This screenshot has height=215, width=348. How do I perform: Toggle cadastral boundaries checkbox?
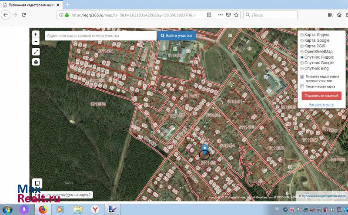tap(302, 77)
